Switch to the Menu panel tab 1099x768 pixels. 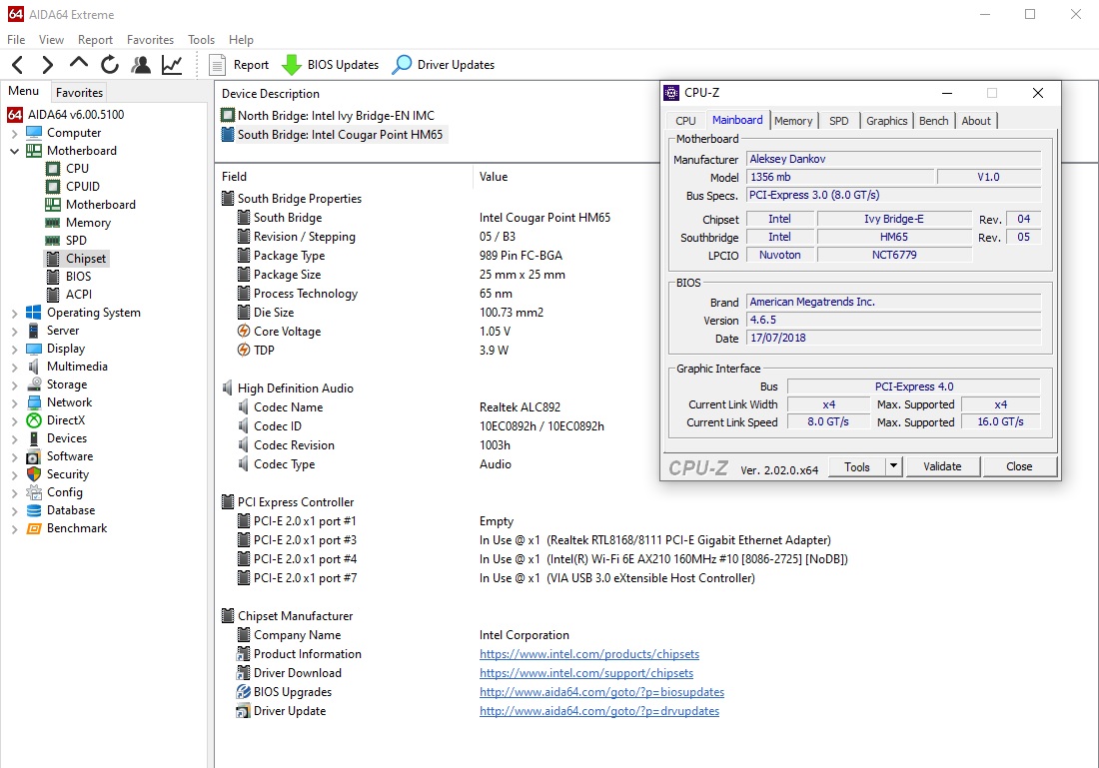coord(24,91)
